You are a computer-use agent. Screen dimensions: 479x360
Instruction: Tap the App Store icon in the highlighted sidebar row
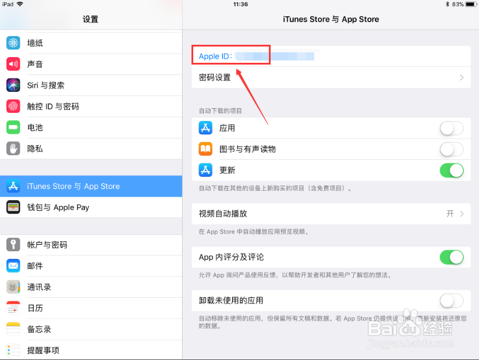(x=13, y=186)
